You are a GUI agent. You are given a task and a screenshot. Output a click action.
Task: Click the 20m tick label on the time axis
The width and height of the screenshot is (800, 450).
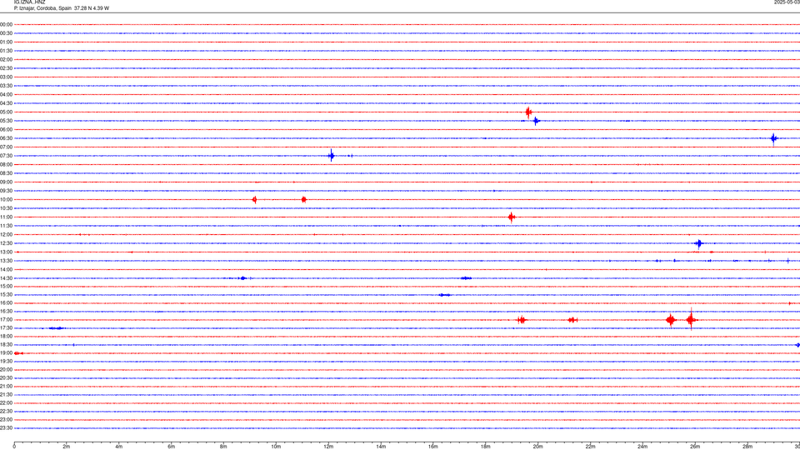[x=537, y=447]
